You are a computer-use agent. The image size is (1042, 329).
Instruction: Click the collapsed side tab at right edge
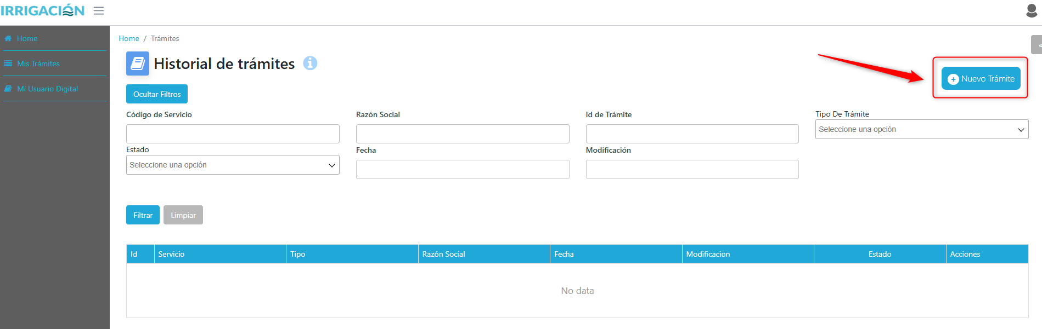tap(1037, 45)
